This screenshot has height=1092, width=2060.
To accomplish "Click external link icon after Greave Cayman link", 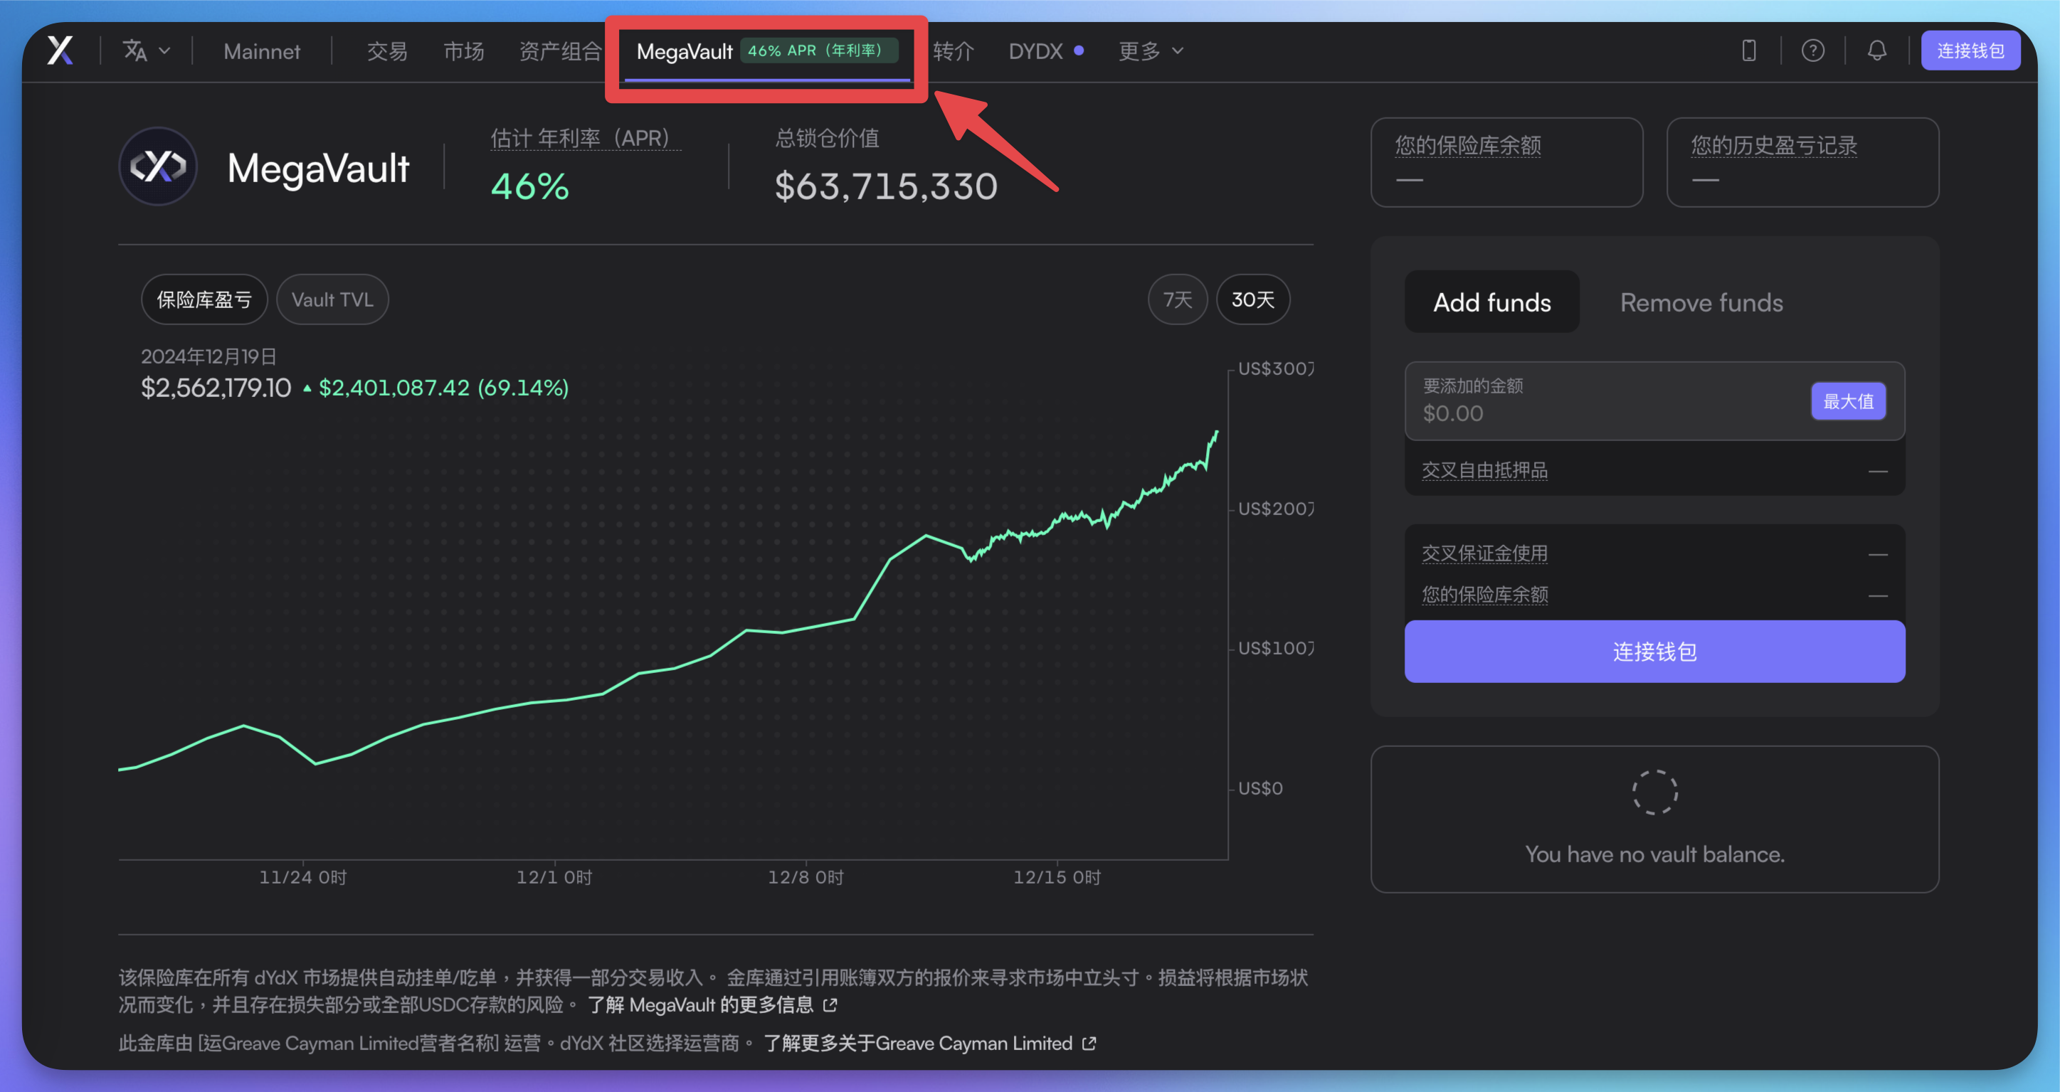I will [x=1089, y=1043].
